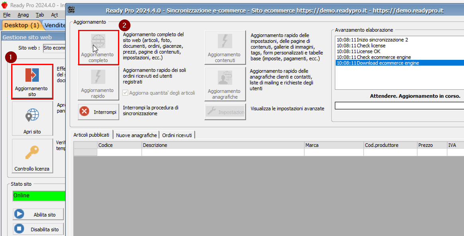Viewport: 464px width, 236px height.
Task: Select log row 'License OK'
Action: [x=400, y=51]
